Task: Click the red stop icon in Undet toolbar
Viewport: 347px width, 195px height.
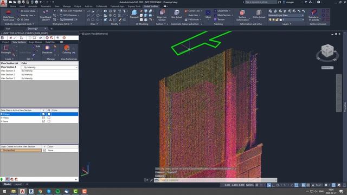Action: 64,38
